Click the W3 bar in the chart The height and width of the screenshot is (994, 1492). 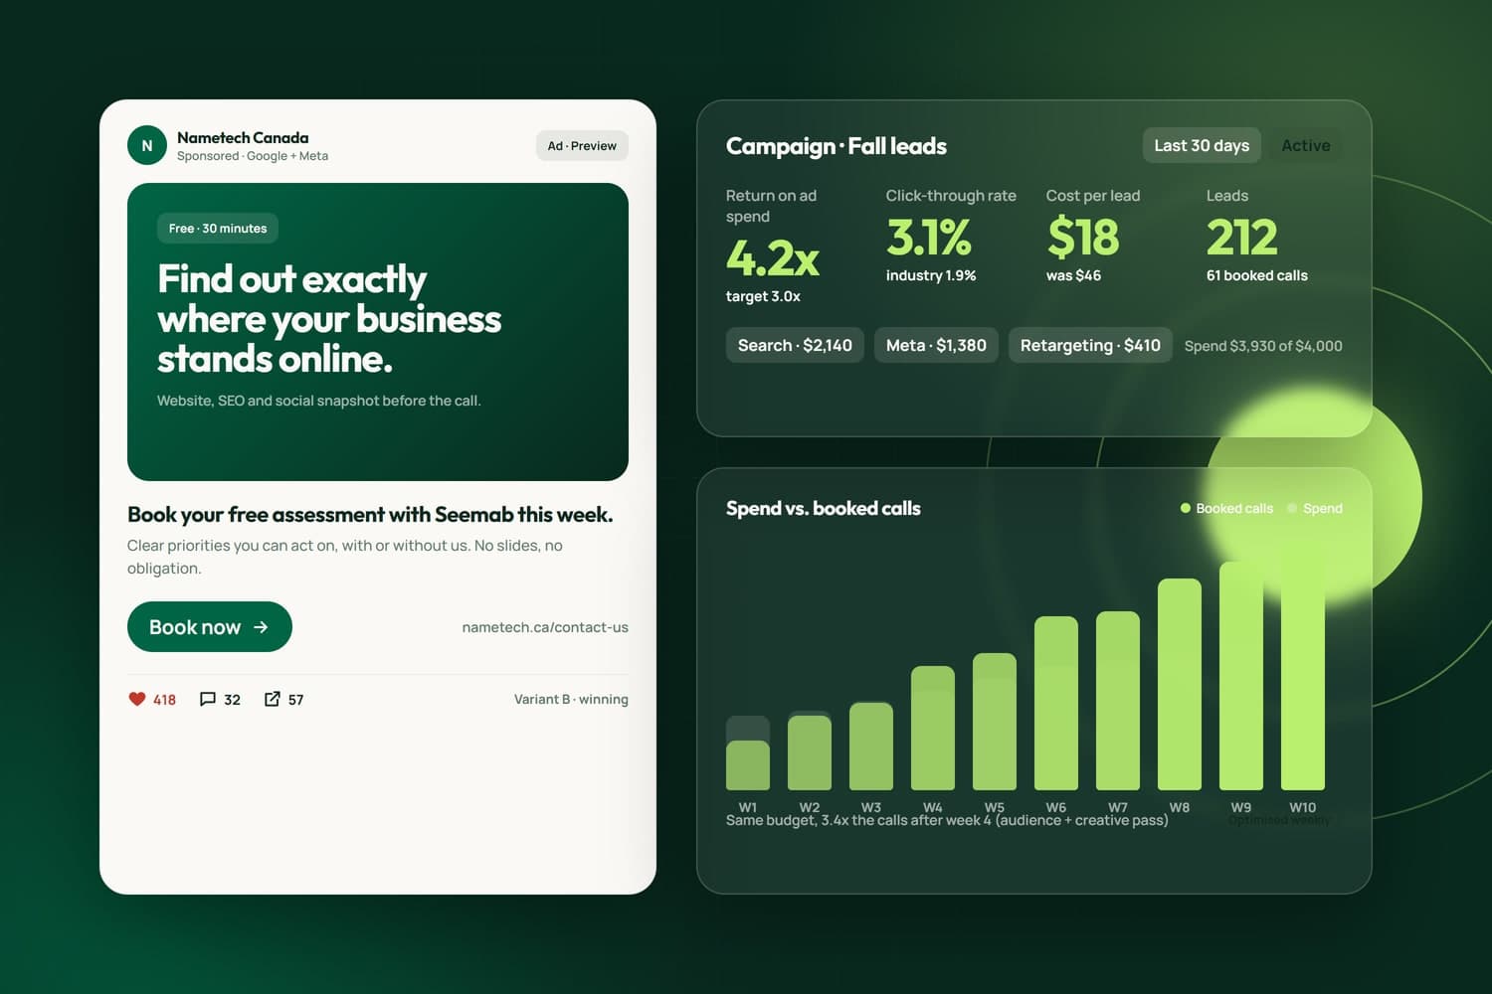pyautogui.click(x=871, y=745)
